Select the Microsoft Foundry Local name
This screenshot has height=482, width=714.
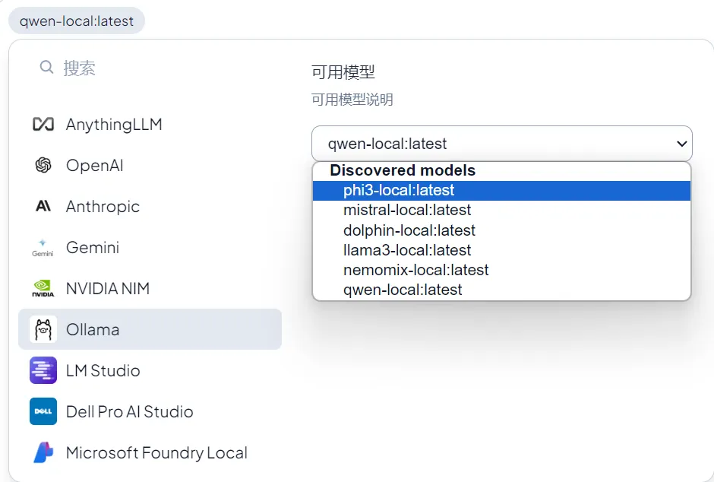click(x=156, y=452)
